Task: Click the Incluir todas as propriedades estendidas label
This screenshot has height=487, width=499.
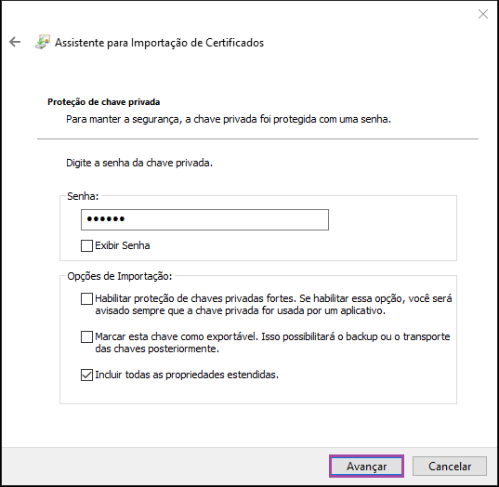Action: (187, 375)
